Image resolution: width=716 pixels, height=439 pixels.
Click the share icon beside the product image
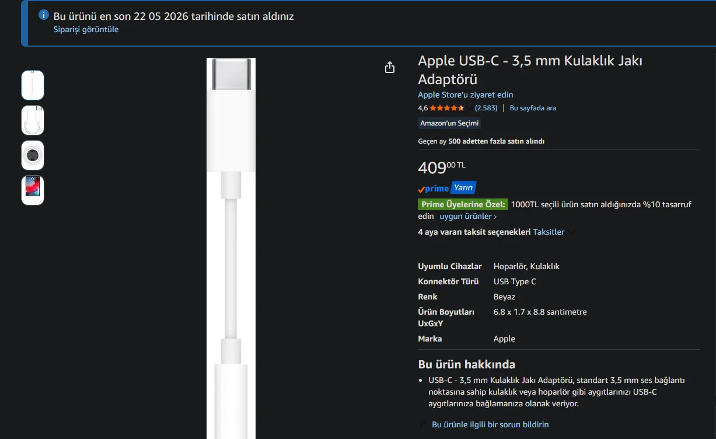(390, 68)
